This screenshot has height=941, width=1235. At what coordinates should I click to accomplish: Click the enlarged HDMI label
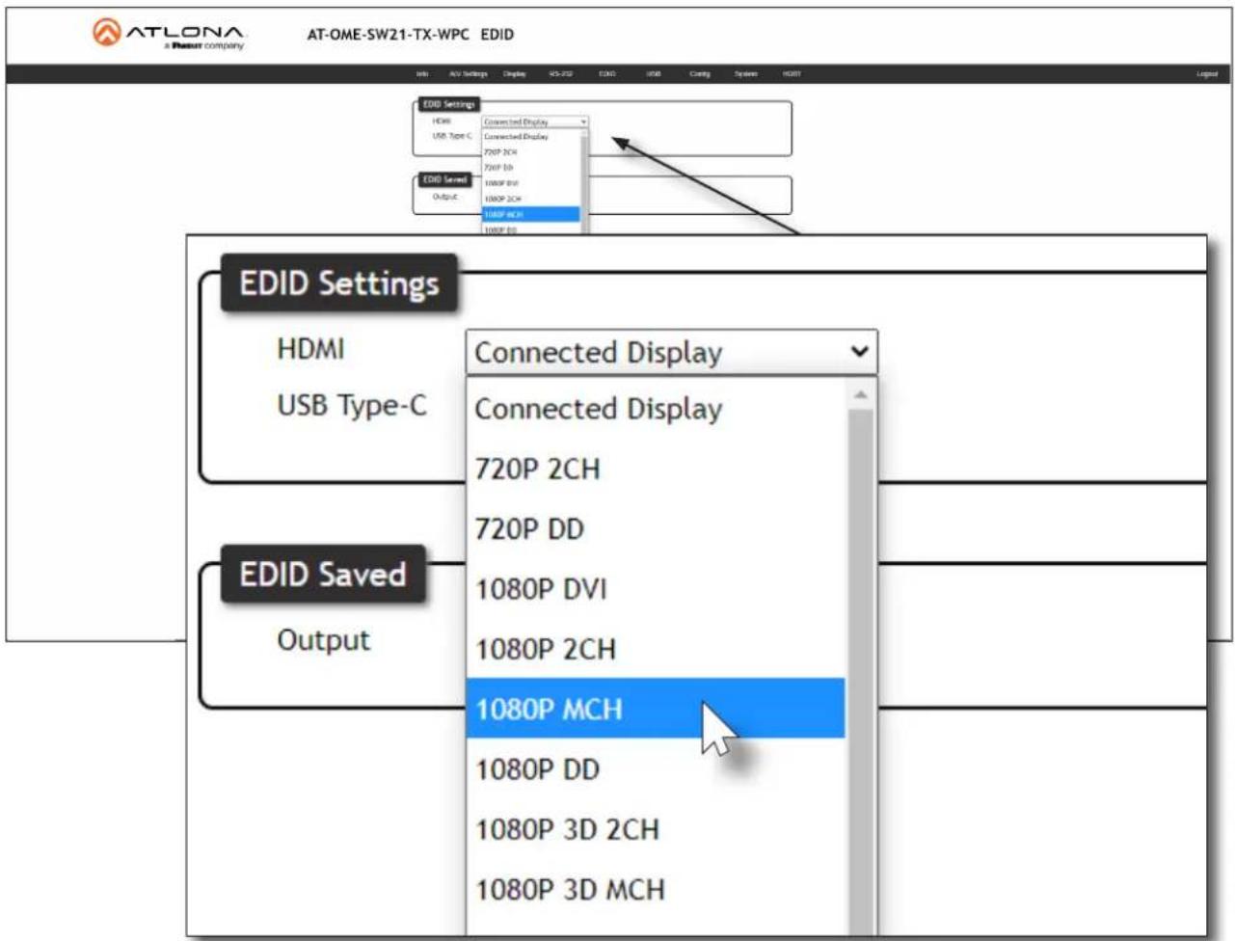310,348
